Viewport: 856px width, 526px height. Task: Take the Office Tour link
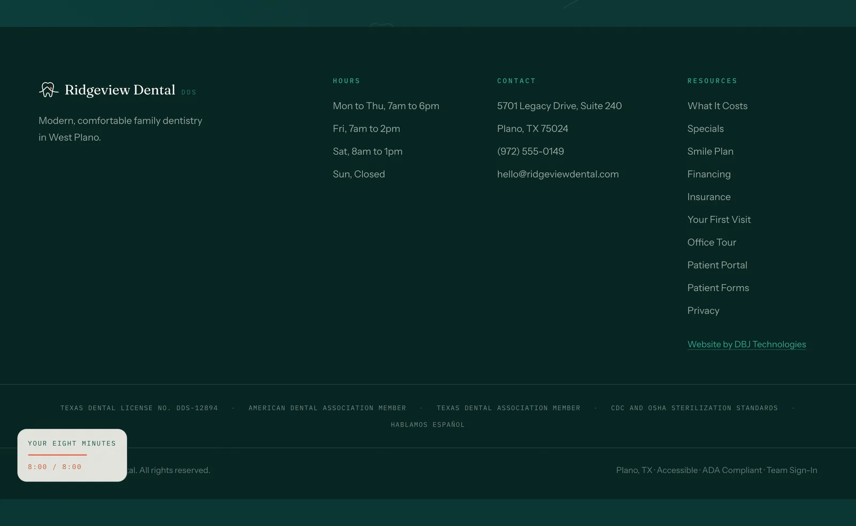(x=712, y=242)
